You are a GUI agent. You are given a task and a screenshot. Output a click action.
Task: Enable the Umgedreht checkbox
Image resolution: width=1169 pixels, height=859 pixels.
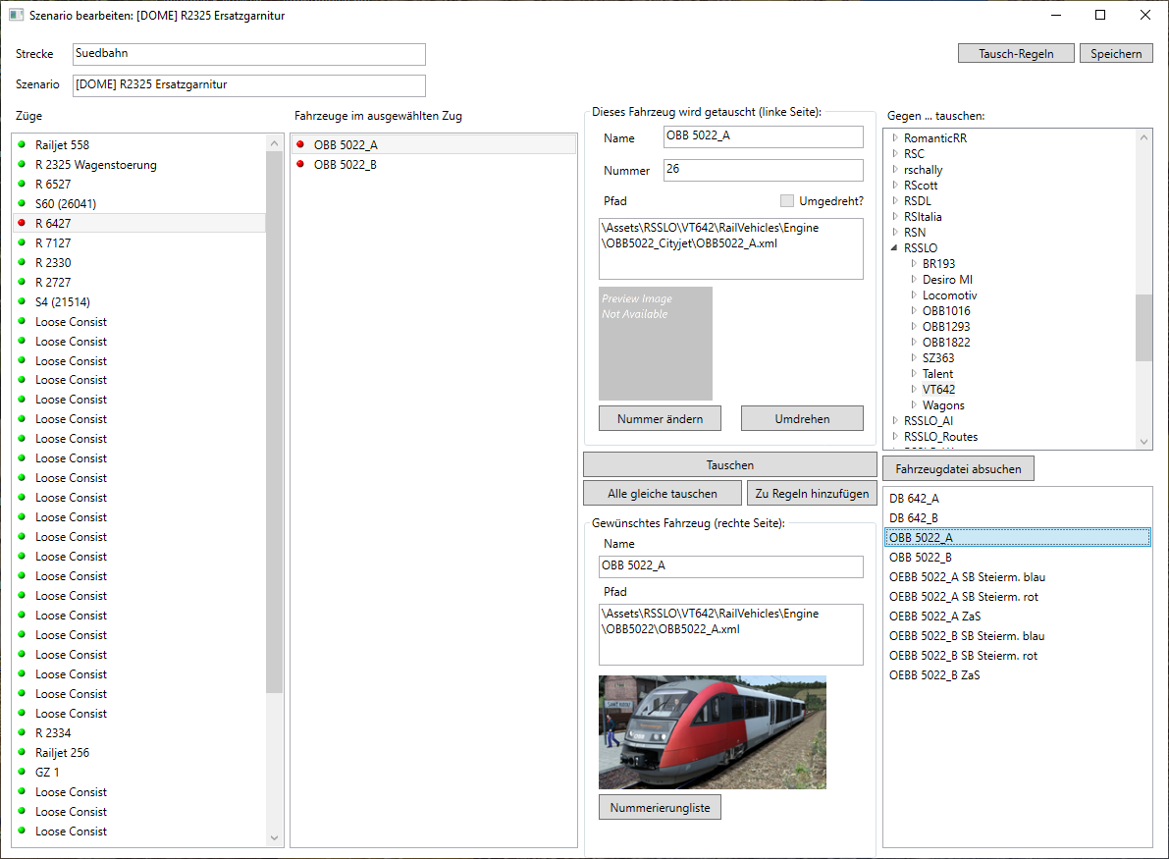point(786,201)
